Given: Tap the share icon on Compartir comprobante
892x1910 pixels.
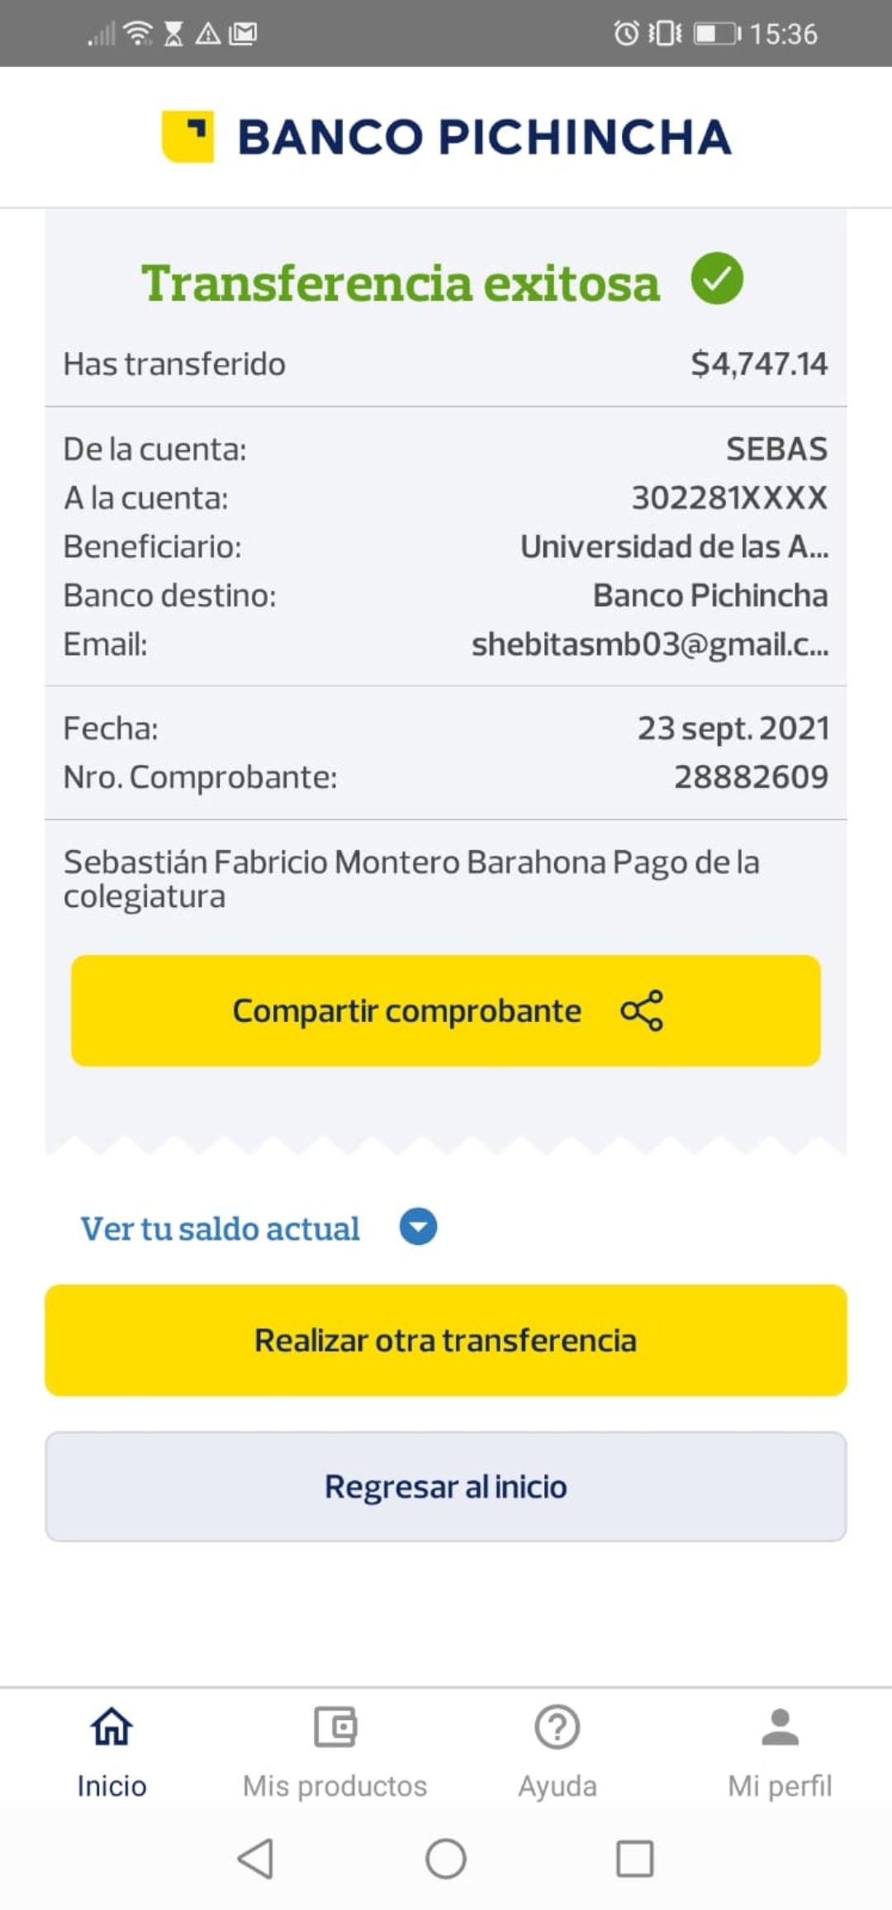Looking at the screenshot, I should [642, 1010].
